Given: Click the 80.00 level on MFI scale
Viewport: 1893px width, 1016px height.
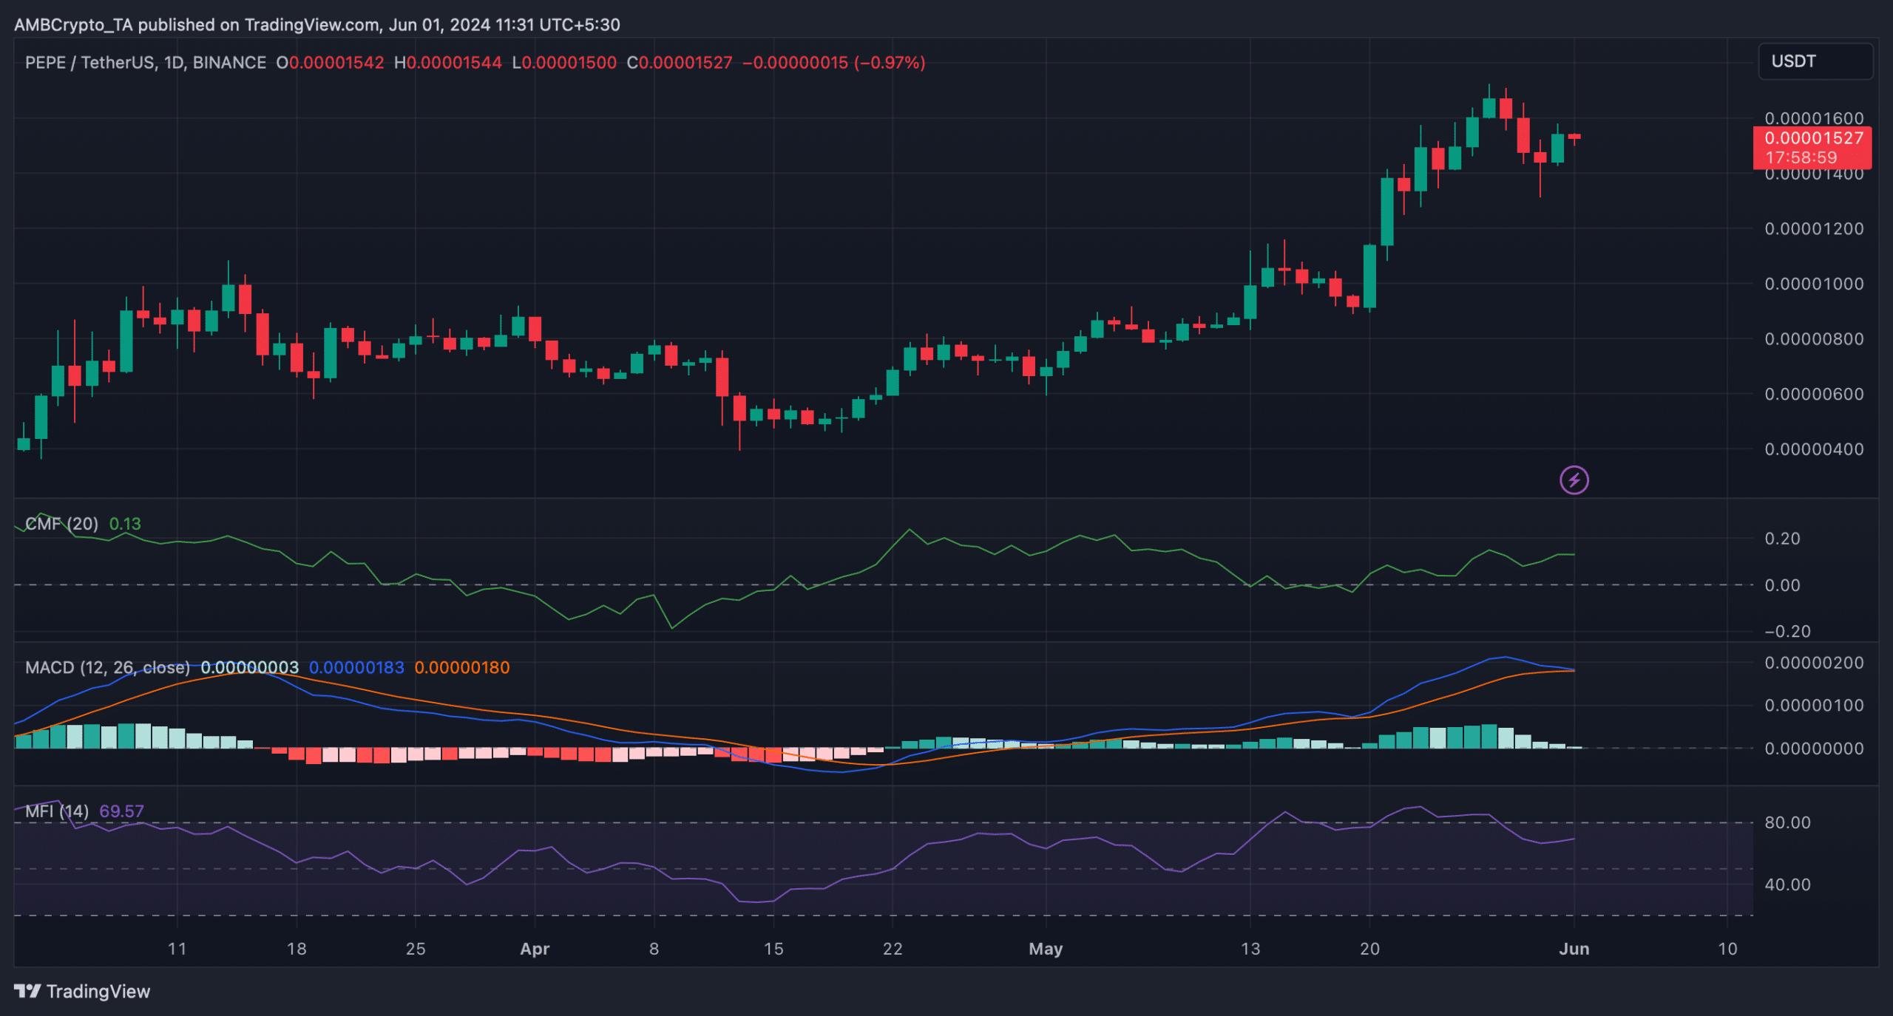Looking at the screenshot, I should [x=1787, y=823].
